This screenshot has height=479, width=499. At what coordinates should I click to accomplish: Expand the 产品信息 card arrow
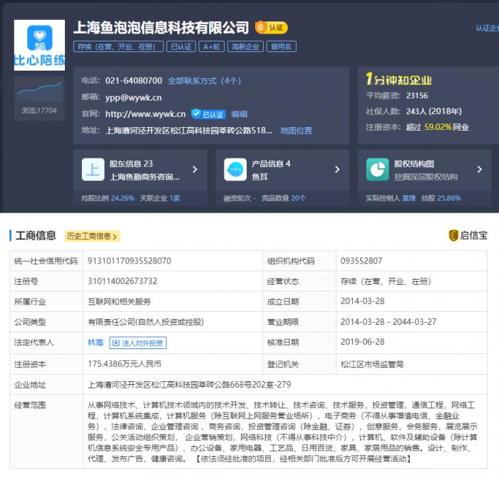337,170
